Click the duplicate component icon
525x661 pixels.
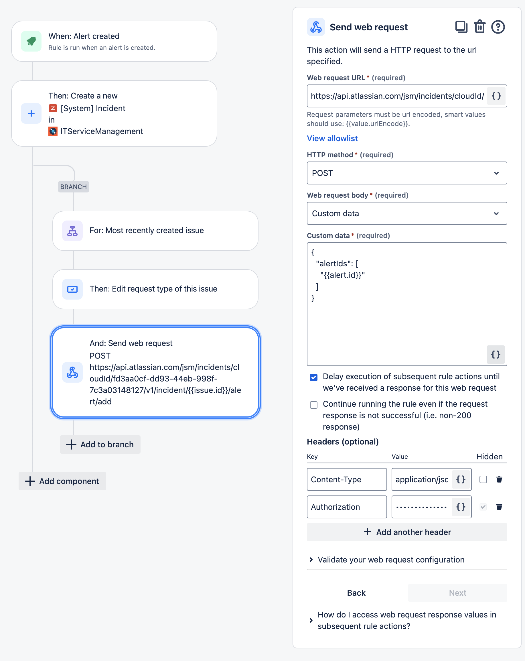[x=461, y=27]
